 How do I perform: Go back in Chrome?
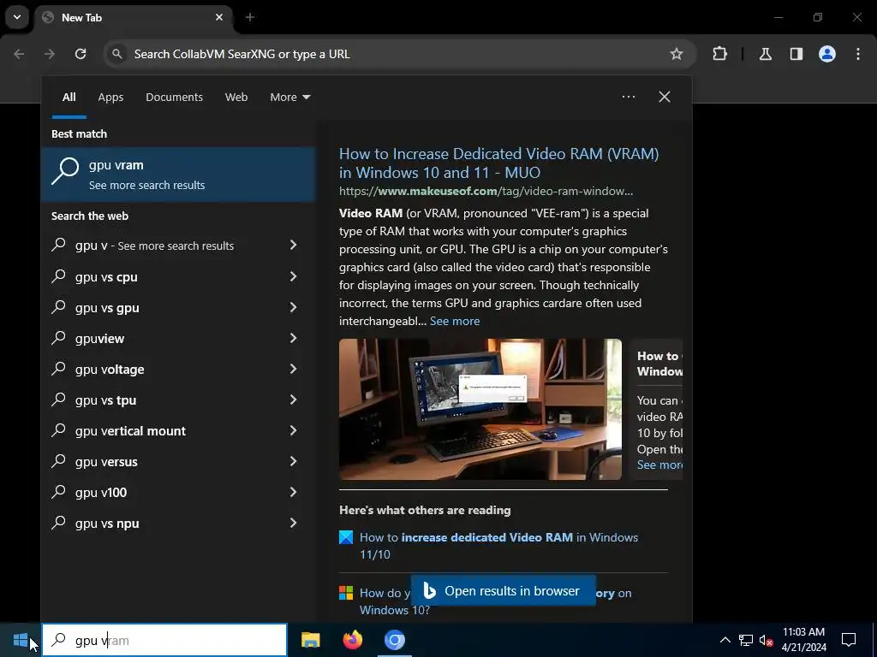click(19, 54)
